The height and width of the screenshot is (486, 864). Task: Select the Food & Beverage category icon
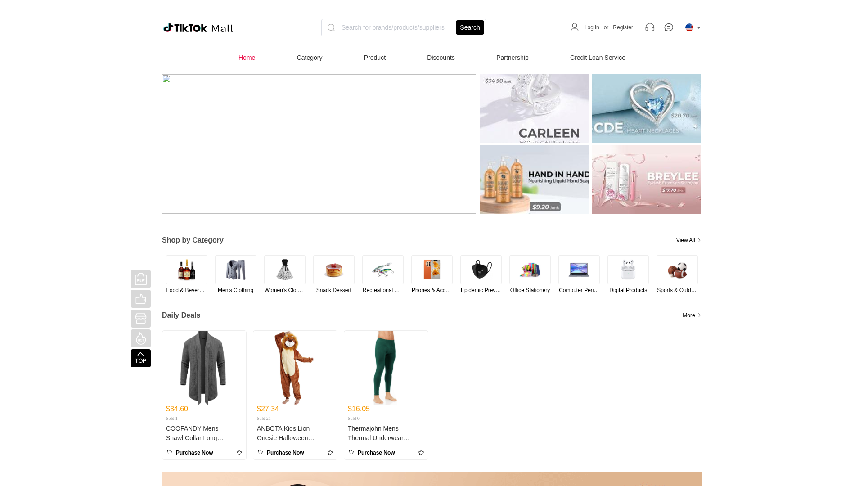pyautogui.click(x=187, y=270)
